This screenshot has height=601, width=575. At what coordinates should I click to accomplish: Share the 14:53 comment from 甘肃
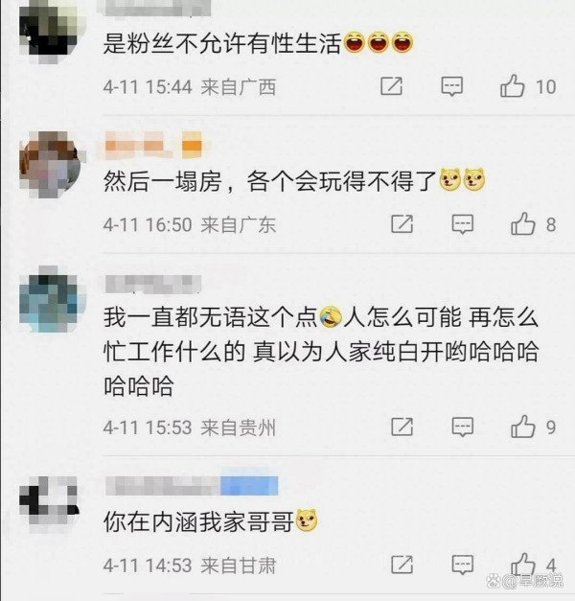(x=402, y=565)
